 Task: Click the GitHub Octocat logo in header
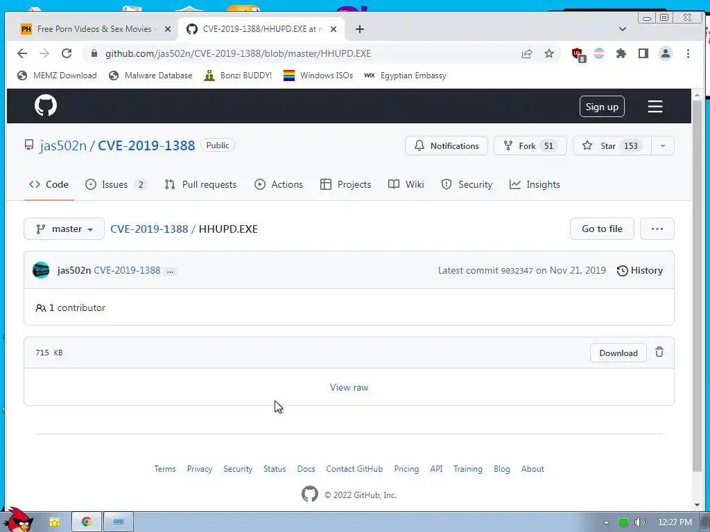tap(45, 105)
